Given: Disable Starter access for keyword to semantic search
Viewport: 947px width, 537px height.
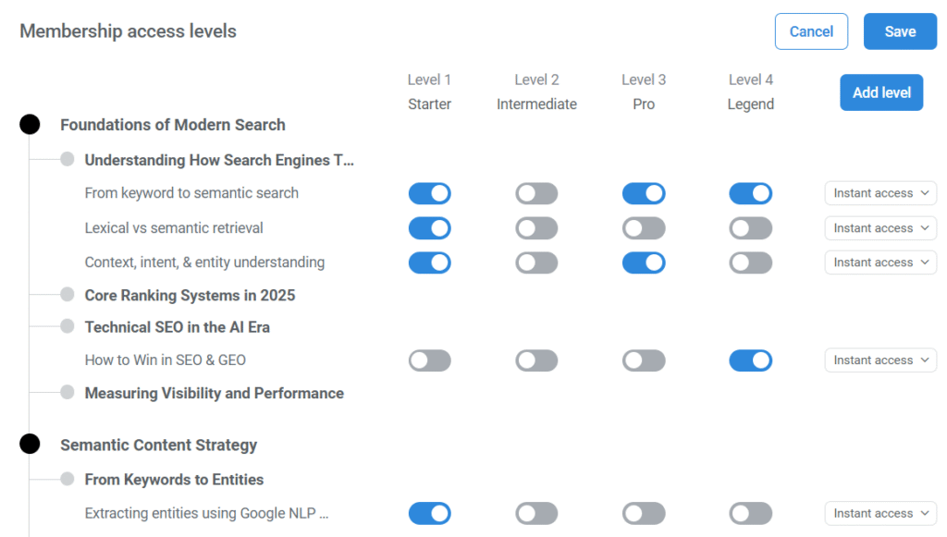Looking at the screenshot, I should pos(430,193).
